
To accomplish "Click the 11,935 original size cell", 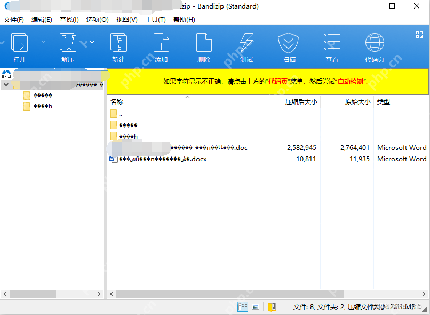I will tap(360, 159).
